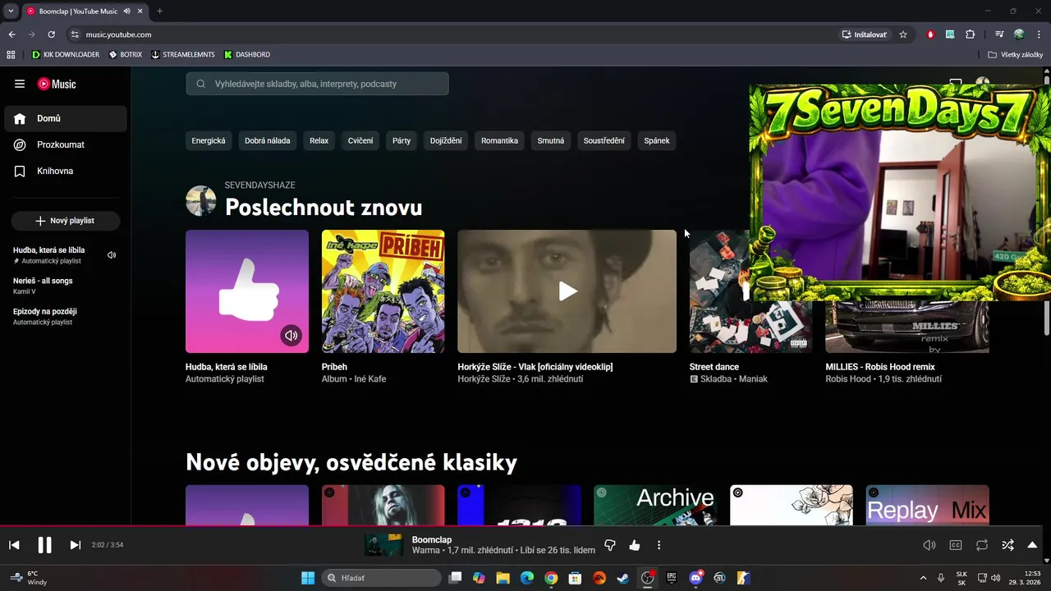Open the Domů sidebar tab
This screenshot has height=591, width=1051.
[66, 118]
